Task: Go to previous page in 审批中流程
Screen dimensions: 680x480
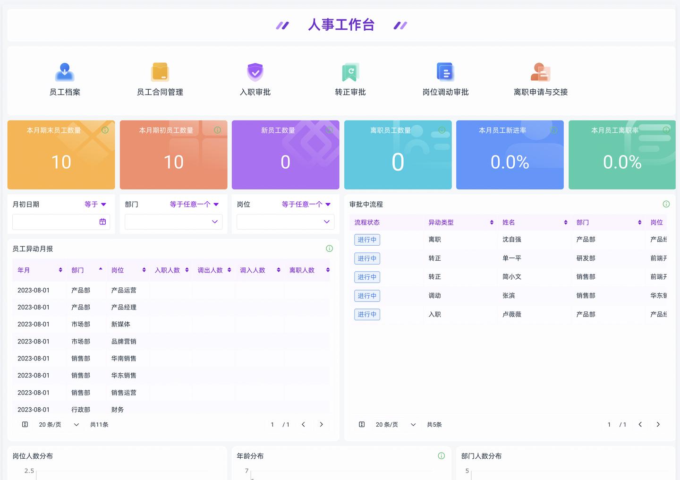Action: point(640,425)
